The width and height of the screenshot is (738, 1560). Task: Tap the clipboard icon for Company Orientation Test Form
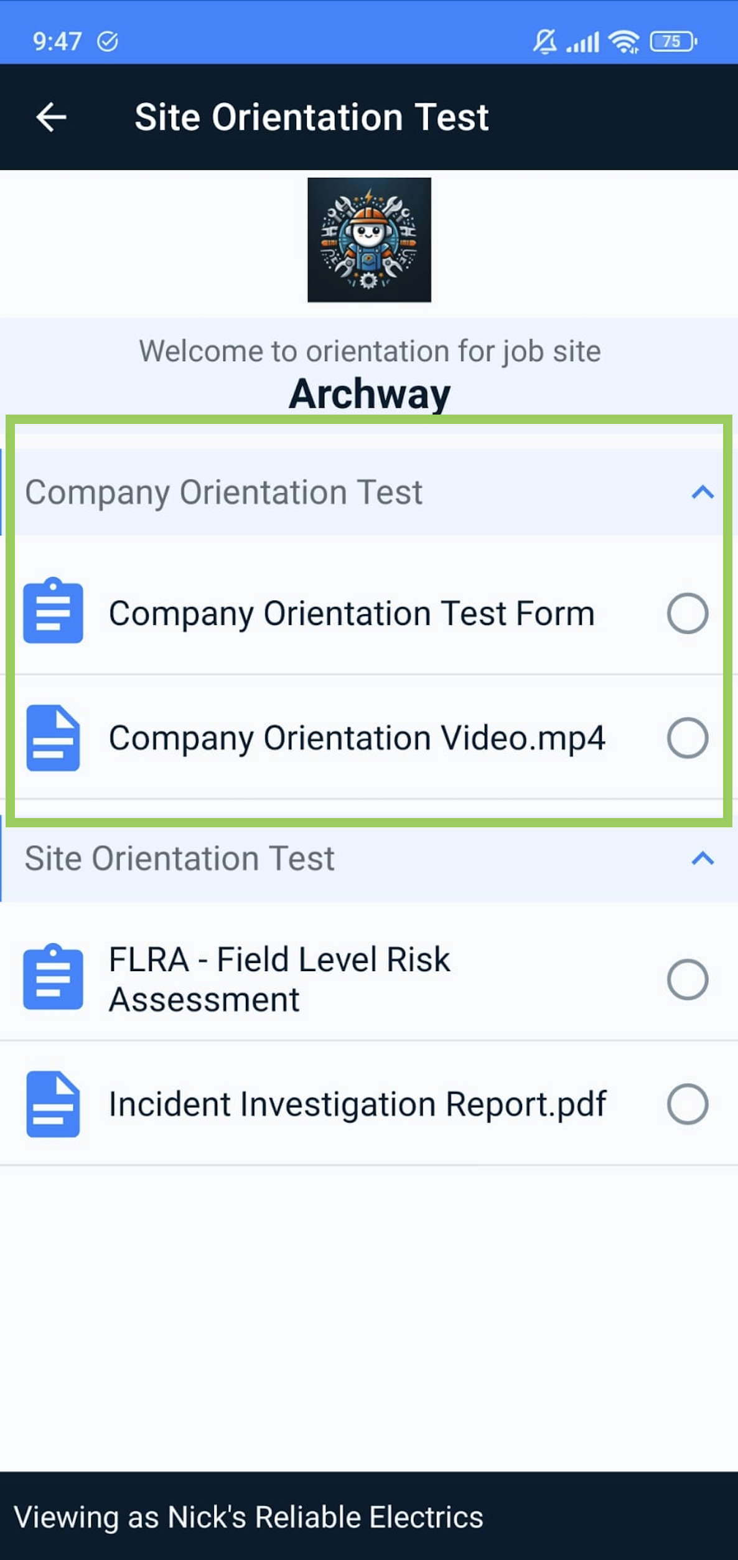53,611
